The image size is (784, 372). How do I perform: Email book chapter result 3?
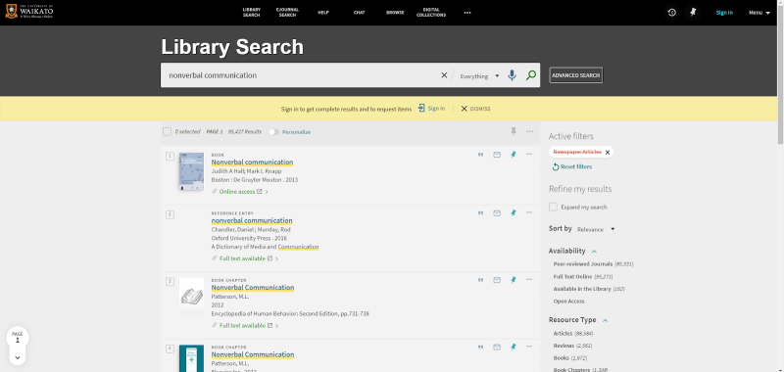click(497, 280)
